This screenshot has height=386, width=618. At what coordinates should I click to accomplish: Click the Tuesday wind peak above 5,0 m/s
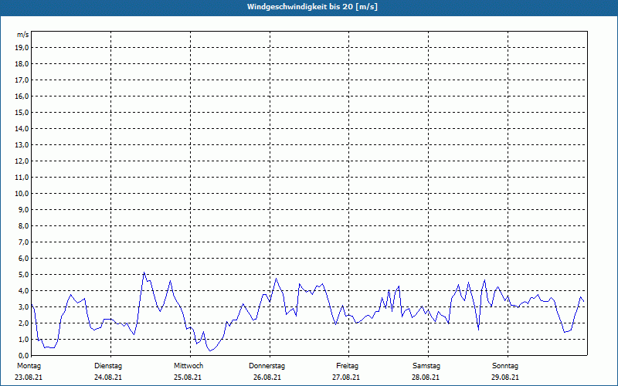(x=144, y=273)
